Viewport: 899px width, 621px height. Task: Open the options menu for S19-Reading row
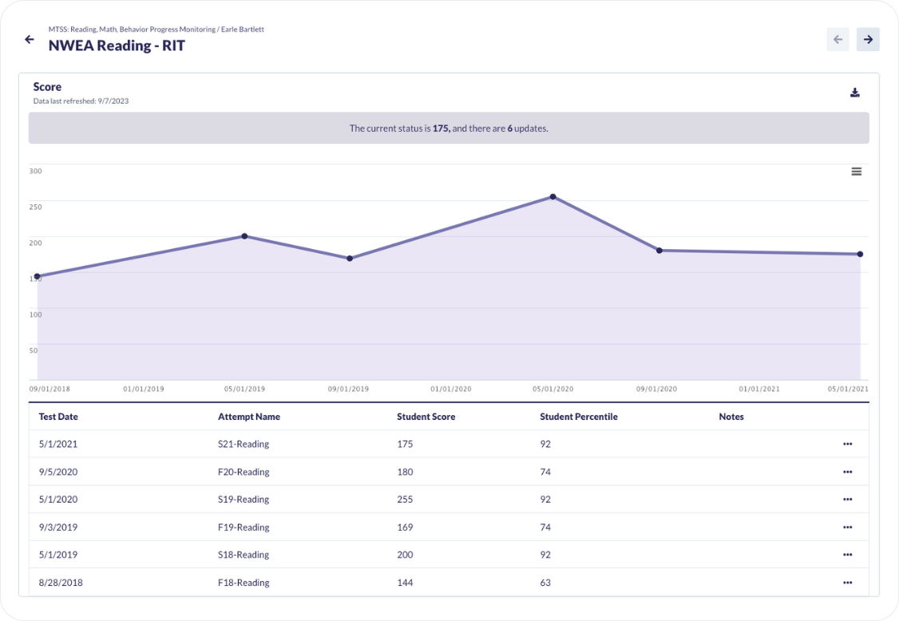[x=847, y=500]
